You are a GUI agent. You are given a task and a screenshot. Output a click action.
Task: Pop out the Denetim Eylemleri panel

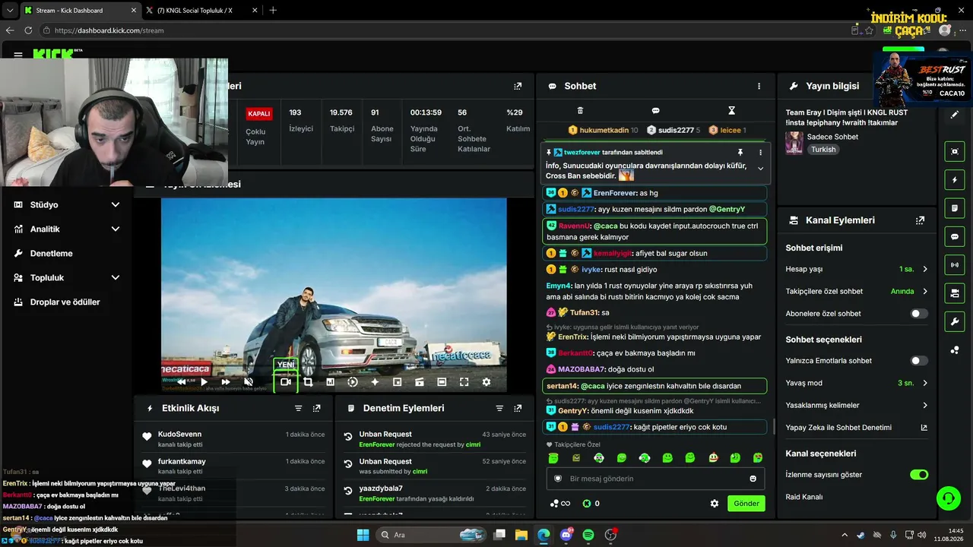coord(518,408)
